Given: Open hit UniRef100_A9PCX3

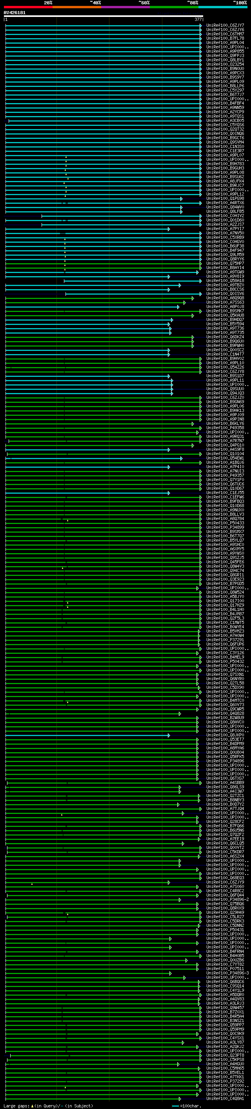Looking at the screenshot, I should pyautogui.click(x=225, y=73).
